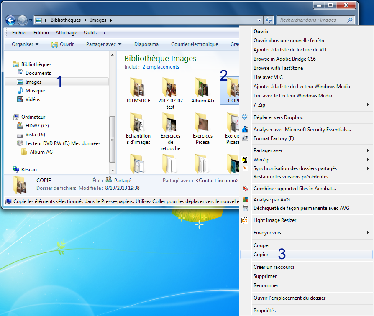Choose Supprimer in the context menu
374x316 pixels.
[x=306, y=276]
